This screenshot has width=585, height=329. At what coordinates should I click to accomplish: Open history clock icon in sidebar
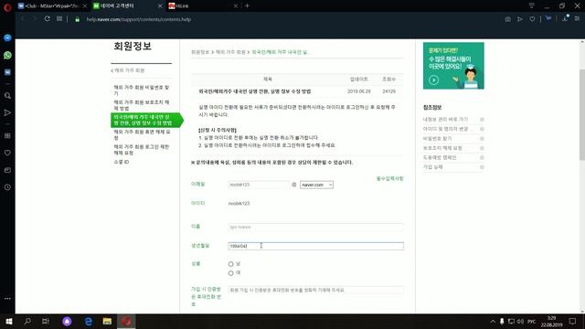pos(7,187)
